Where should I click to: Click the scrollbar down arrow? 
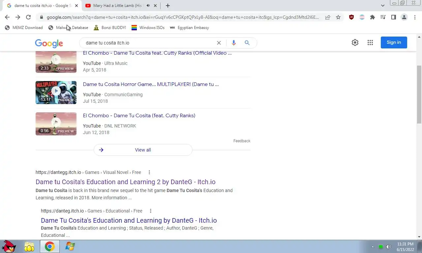[x=419, y=237]
